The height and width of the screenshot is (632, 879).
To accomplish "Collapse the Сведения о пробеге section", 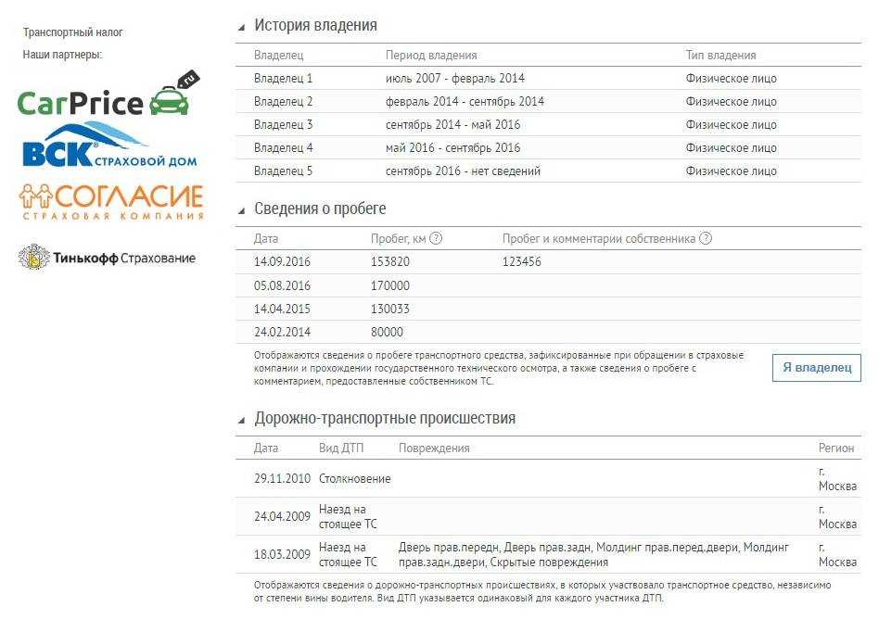I will click(x=242, y=210).
